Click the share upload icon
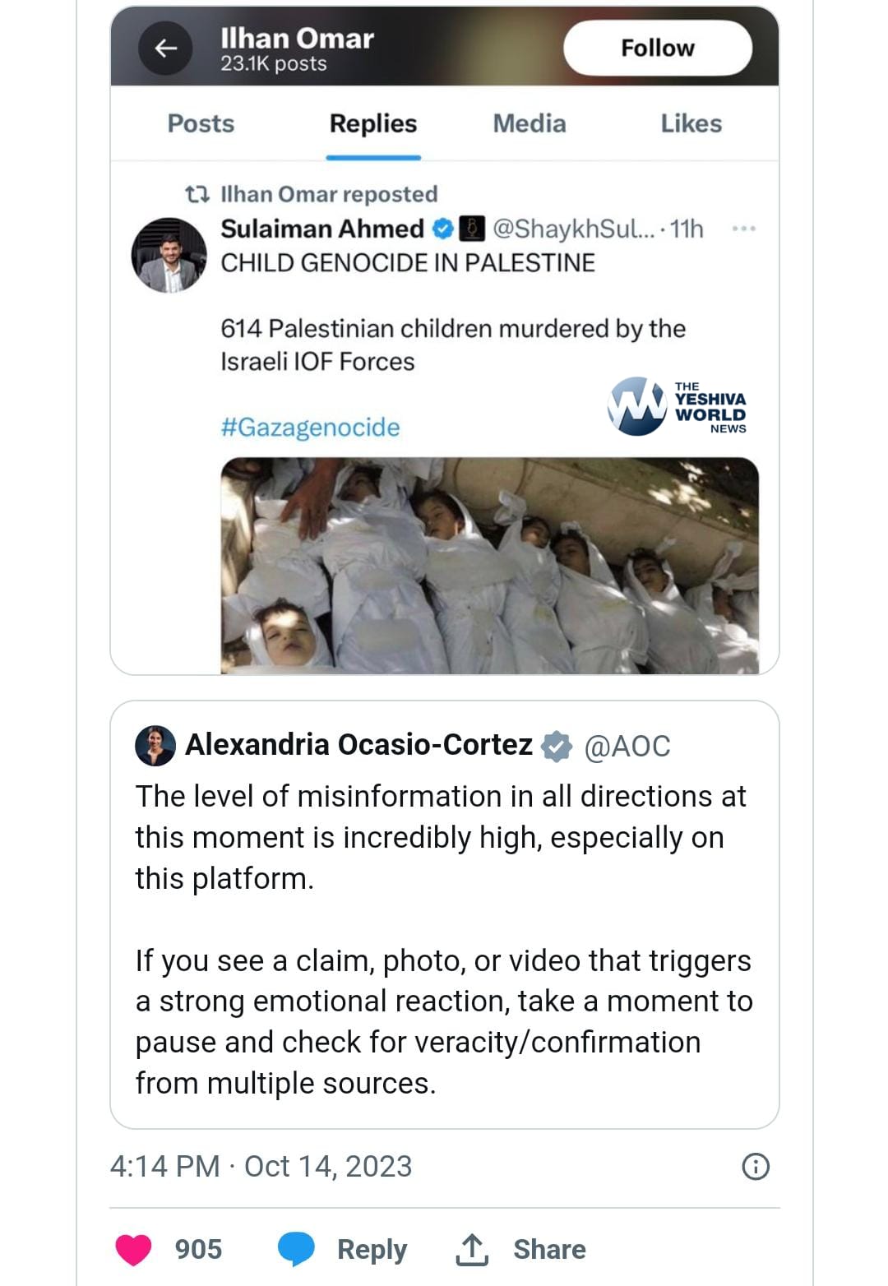The width and height of the screenshot is (888, 1286). (x=472, y=1249)
